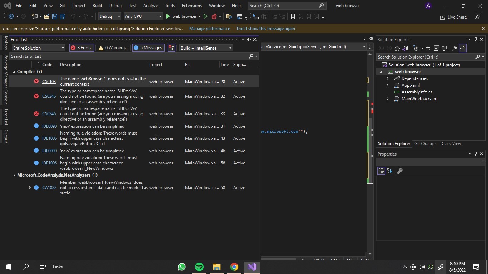488x274 pixels.
Task: Click search magnifier in Error List search box
Action: point(251,56)
